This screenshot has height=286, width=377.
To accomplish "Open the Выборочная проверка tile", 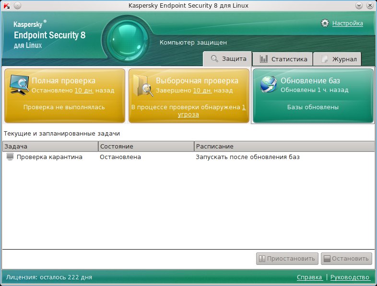I will 189,96.
